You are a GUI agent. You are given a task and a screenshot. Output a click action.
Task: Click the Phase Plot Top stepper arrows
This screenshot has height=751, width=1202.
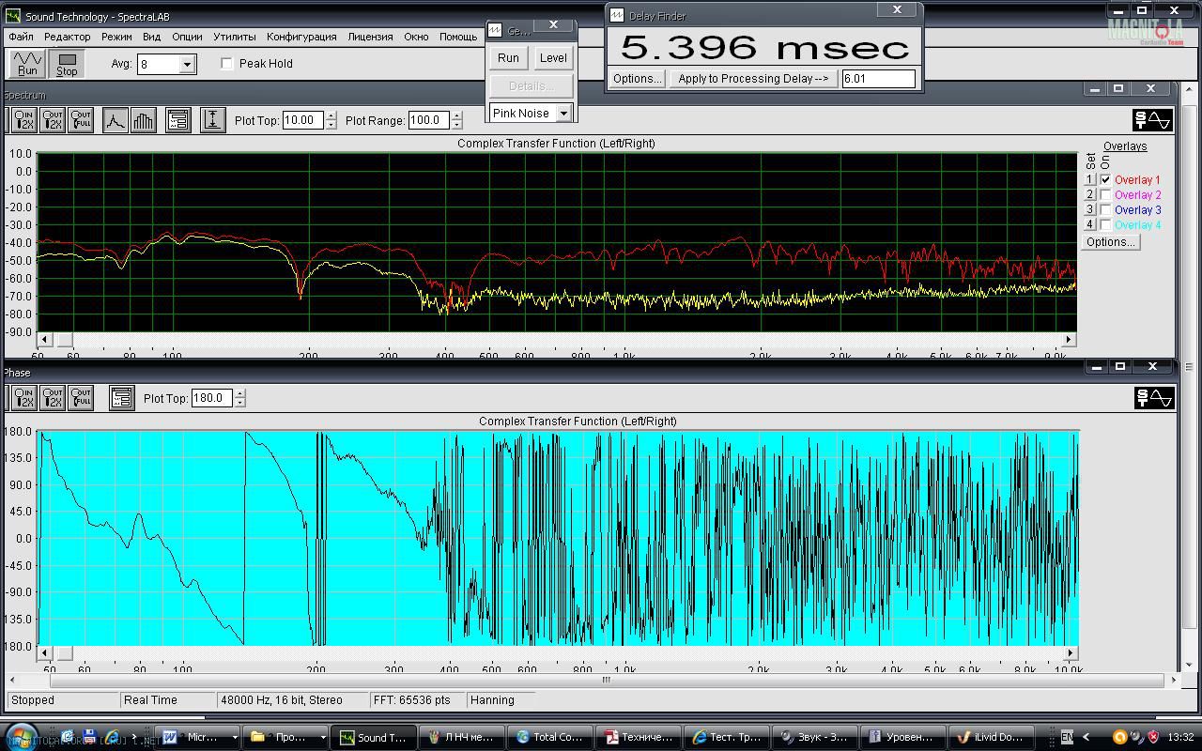coord(240,398)
